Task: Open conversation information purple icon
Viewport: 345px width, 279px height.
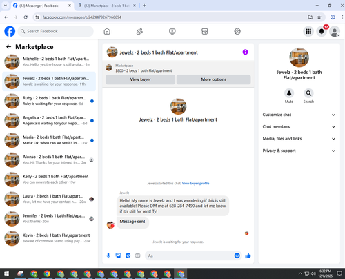Action: click(x=246, y=52)
